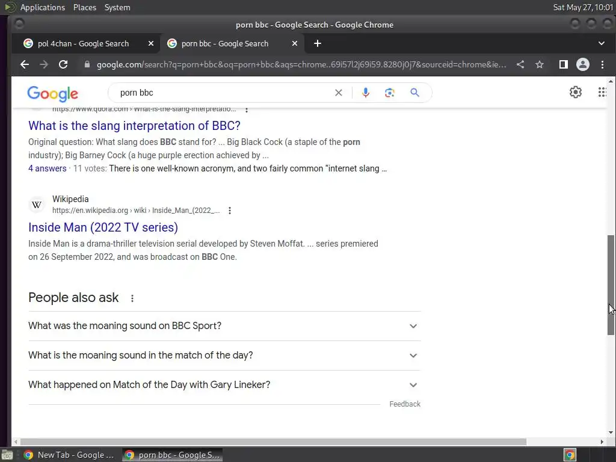Expand 'What was the moaning sound on BBC Sport?'
Image resolution: width=616 pixels, height=462 pixels.
coord(224,326)
